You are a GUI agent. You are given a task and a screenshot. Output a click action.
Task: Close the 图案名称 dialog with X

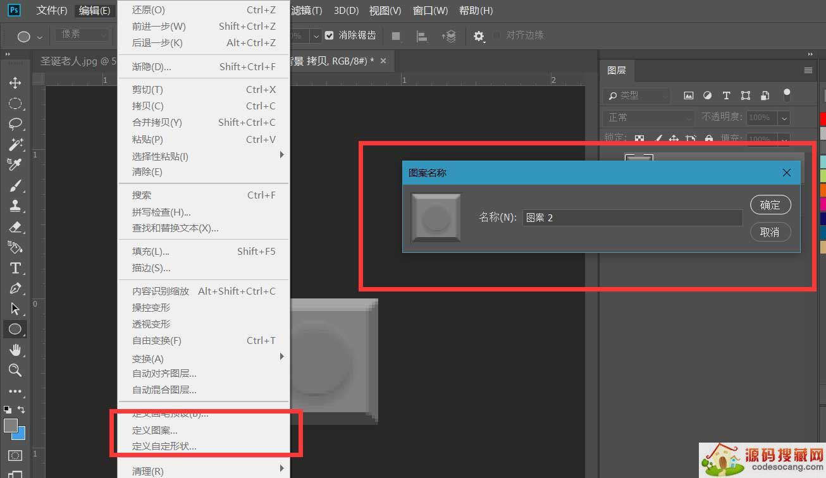point(787,173)
